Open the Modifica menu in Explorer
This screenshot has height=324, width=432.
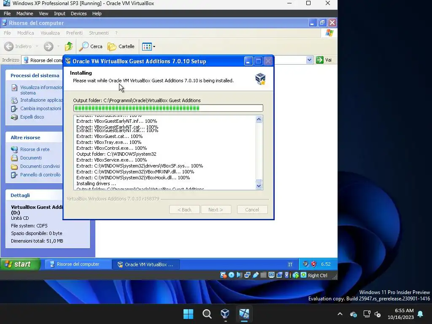(x=26, y=33)
